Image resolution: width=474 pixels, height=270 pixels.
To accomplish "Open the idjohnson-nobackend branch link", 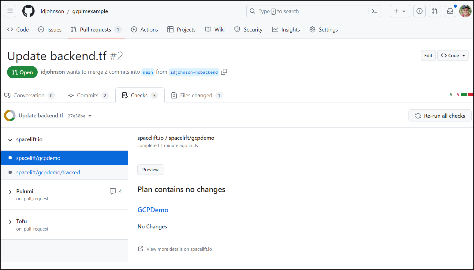I will (x=194, y=72).
